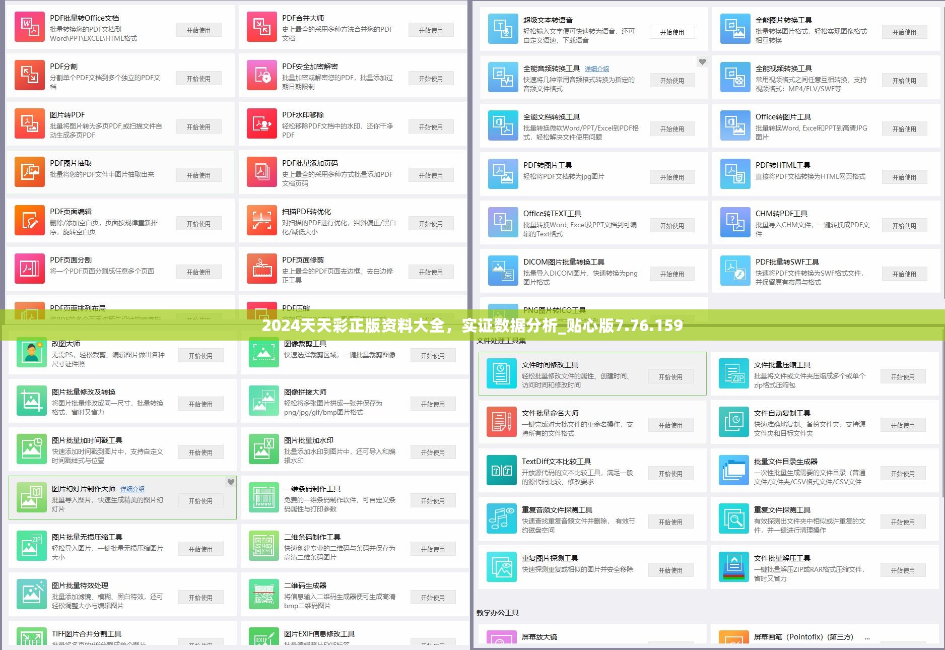Click the DICOM图片批量转换工具 icon
The height and width of the screenshot is (650, 945).
point(503,271)
